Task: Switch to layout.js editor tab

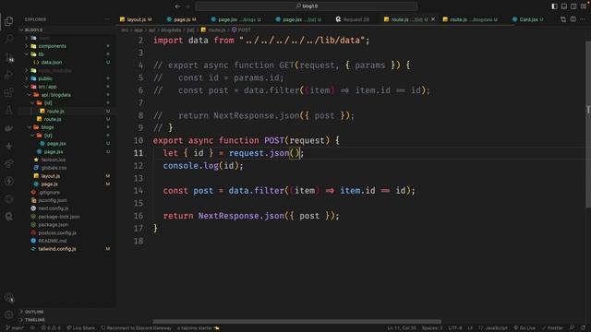Action: [136, 19]
